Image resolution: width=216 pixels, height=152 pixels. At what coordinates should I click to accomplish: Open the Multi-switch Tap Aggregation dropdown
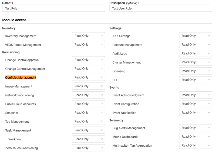(195, 146)
